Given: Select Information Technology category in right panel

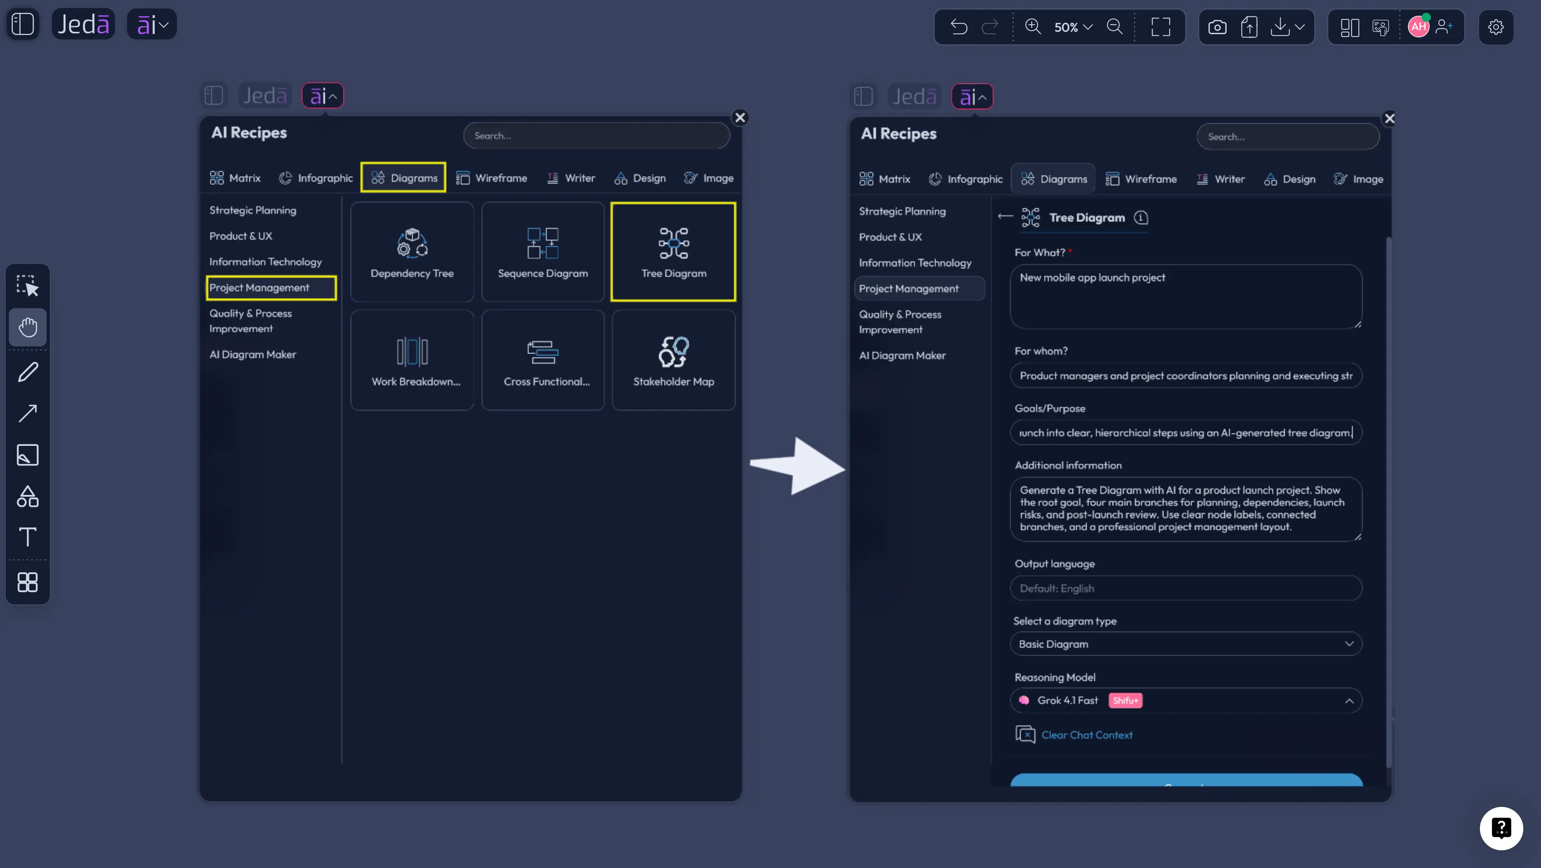Looking at the screenshot, I should click(915, 263).
